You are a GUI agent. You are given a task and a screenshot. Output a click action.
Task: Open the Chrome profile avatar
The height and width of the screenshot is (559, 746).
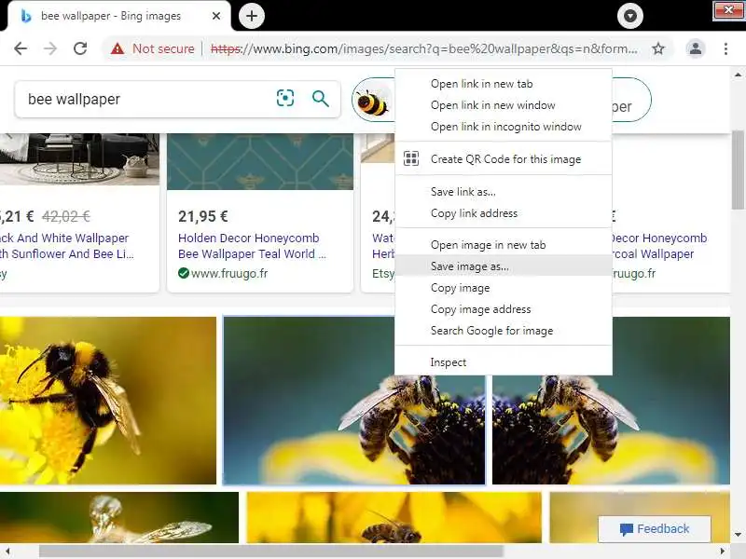pos(695,48)
